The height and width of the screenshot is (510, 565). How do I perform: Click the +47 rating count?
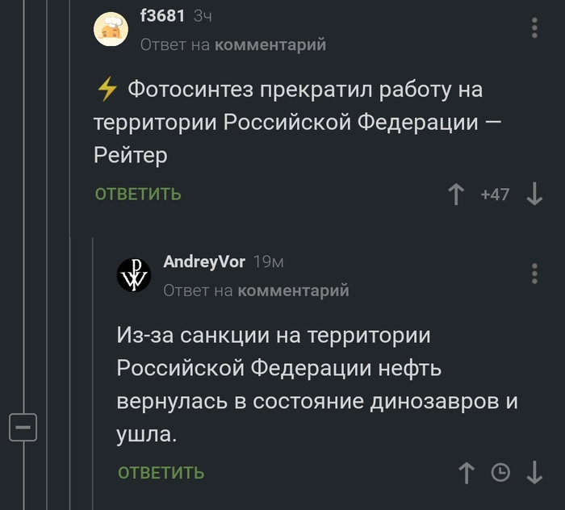pos(495,194)
